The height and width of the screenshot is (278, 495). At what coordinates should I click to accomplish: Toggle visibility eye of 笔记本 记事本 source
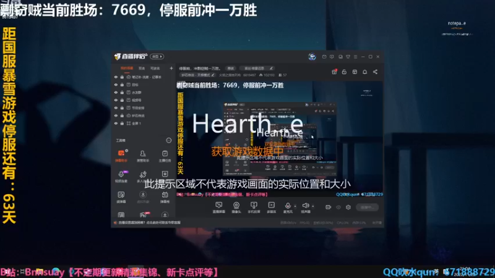pos(116,77)
